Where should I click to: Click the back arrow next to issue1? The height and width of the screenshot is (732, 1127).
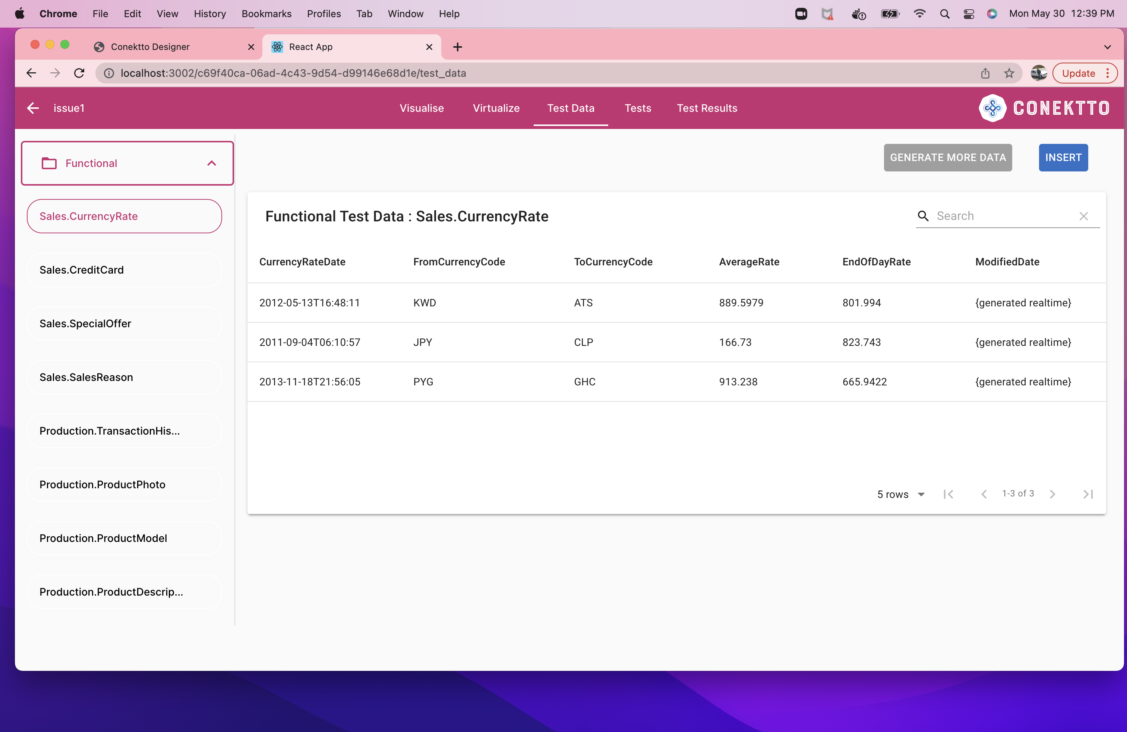pyautogui.click(x=33, y=108)
